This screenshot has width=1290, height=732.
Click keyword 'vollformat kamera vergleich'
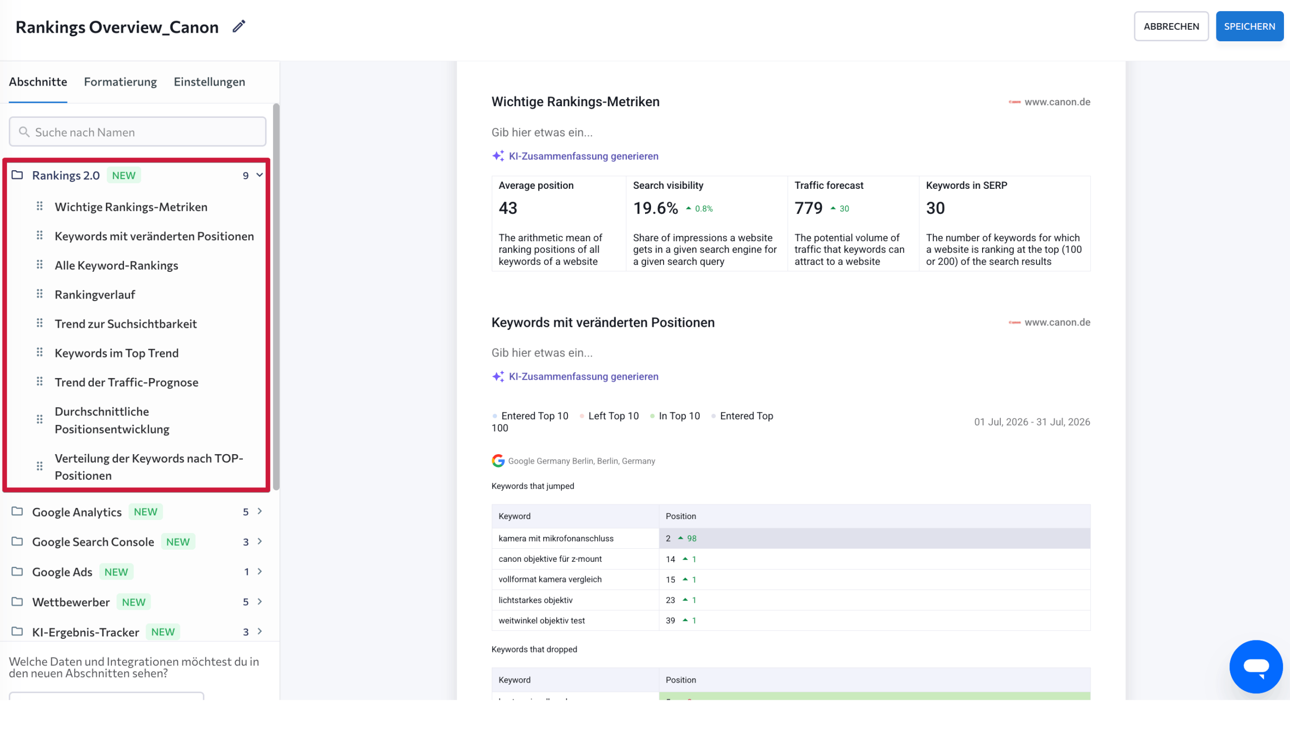(x=550, y=579)
